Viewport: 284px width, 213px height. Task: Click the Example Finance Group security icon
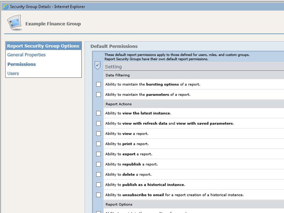15,23
